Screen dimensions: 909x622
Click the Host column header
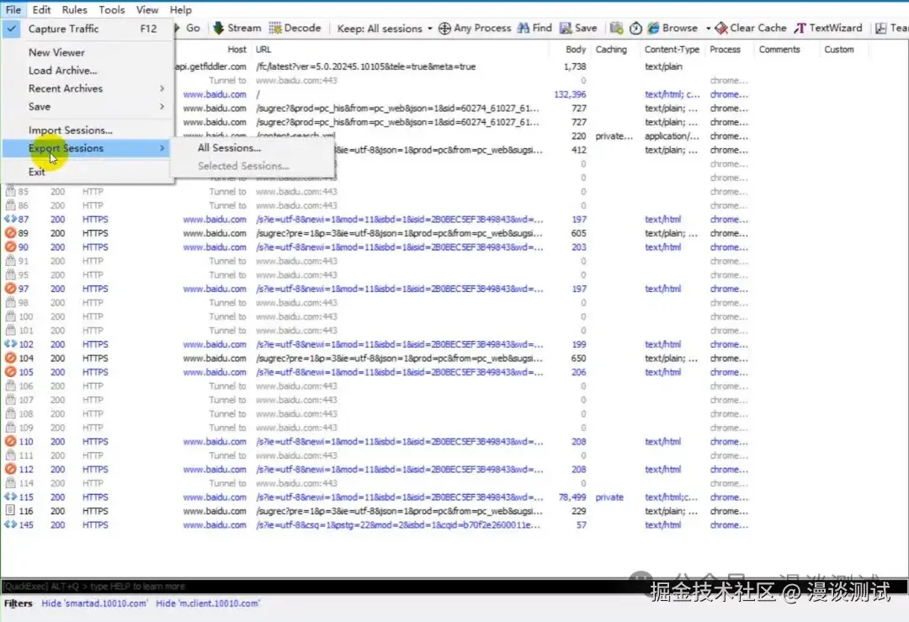pos(237,50)
